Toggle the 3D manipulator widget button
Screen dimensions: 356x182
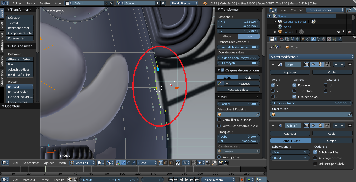[x=118, y=163]
